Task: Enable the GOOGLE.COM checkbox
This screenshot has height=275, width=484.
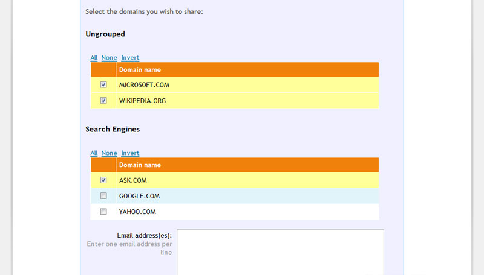Action: point(103,196)
